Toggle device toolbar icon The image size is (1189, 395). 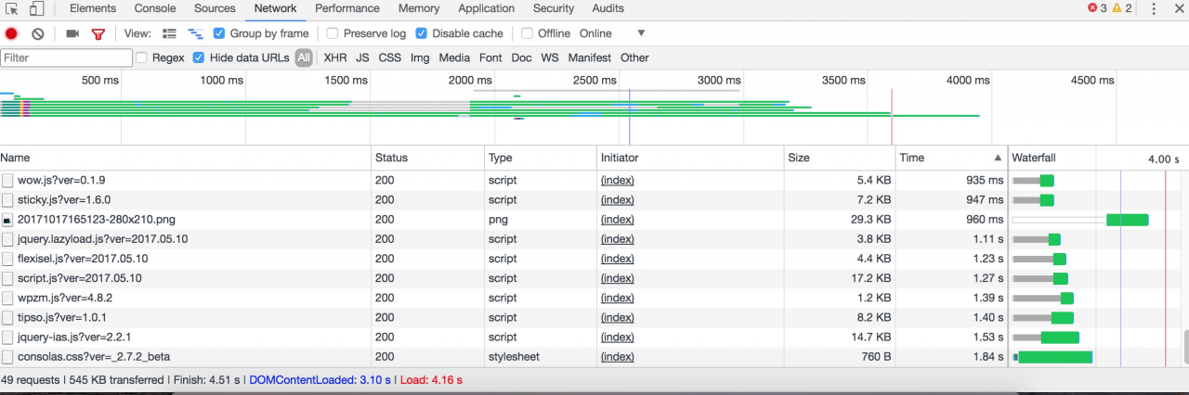point(35,9)
